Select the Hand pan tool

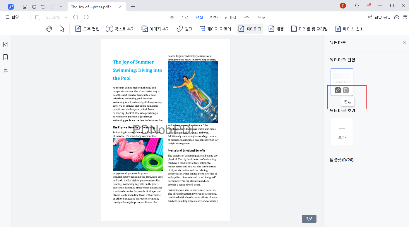(x=49, y=29)
